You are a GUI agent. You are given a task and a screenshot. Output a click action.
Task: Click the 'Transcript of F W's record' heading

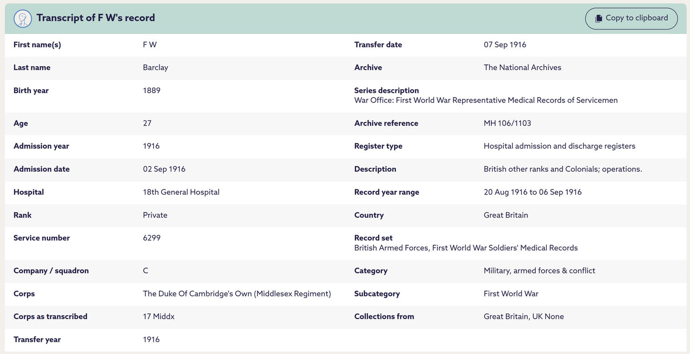click(96, 18)
